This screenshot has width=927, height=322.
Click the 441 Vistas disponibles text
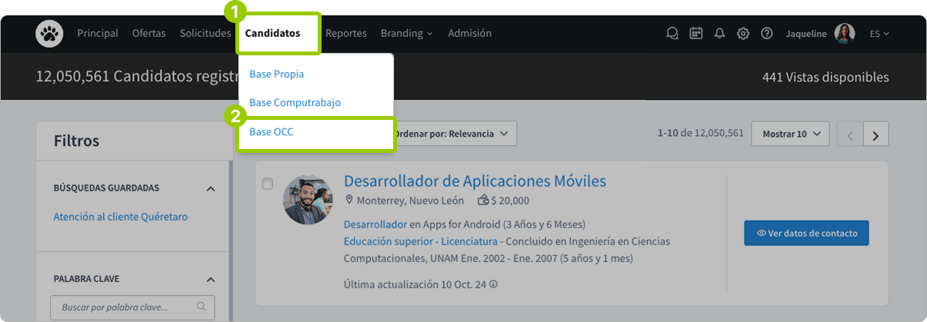click(x=825, y=77)
